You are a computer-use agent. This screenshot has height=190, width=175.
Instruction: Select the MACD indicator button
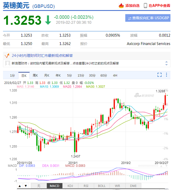pos(54,186)
